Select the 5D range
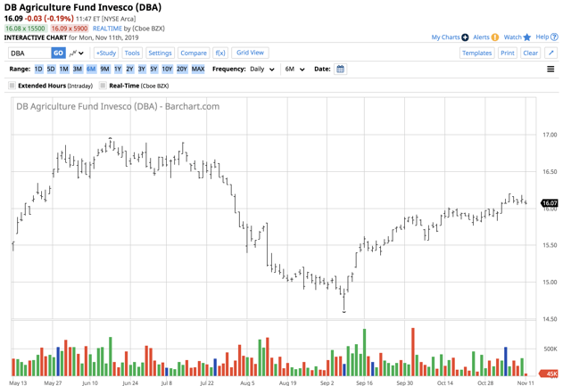The image size is (571, 386). (x=51, y=70)
